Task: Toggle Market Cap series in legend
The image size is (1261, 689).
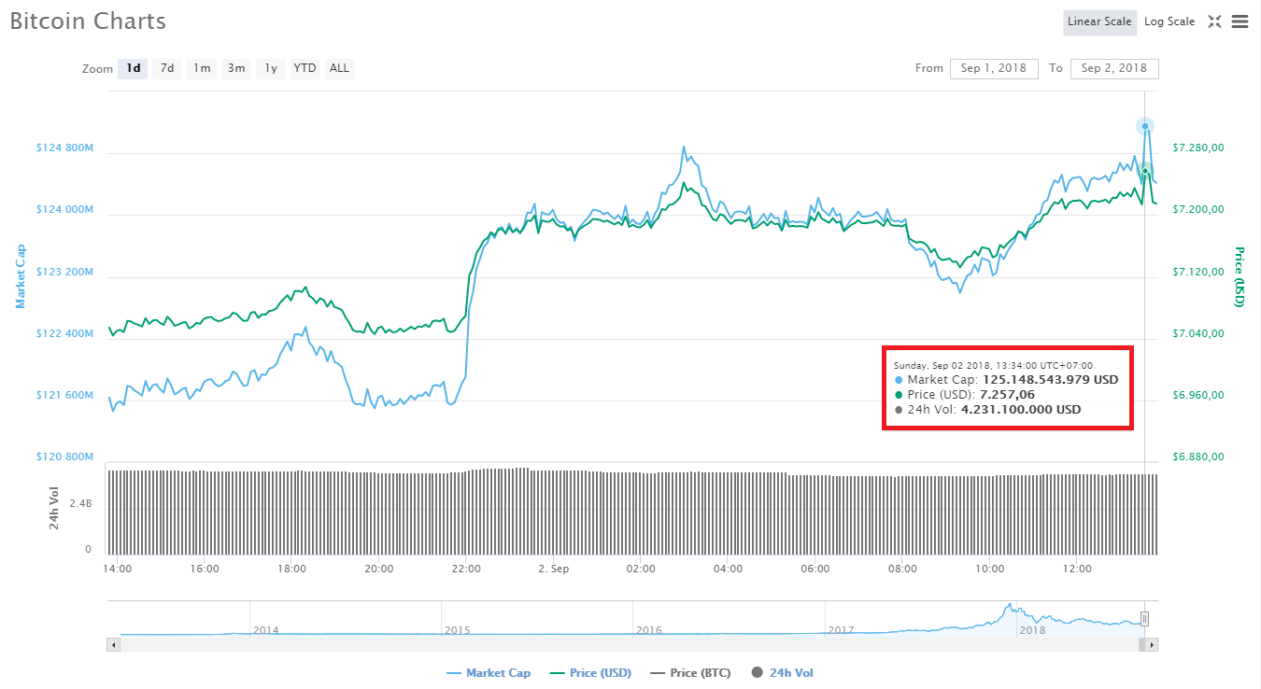Action: (489, 673)
